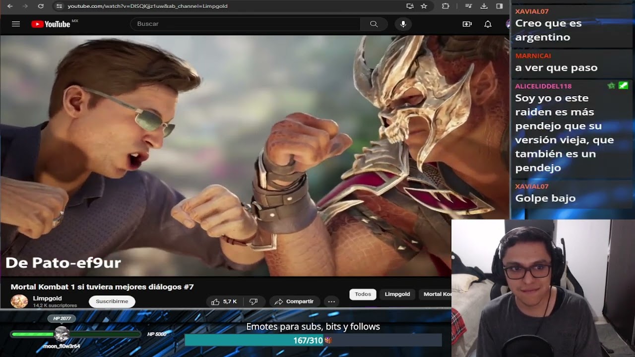Select the youtube.com URL in the address bar
Viewport: 635px width, 357px height.
tap(147, 6)
